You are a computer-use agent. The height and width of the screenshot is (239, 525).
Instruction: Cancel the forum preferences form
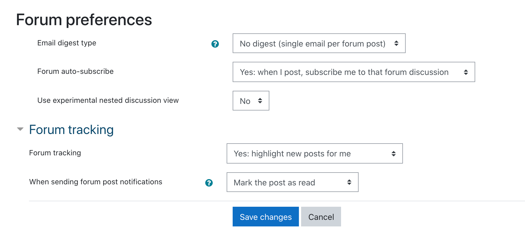point(321,217)
